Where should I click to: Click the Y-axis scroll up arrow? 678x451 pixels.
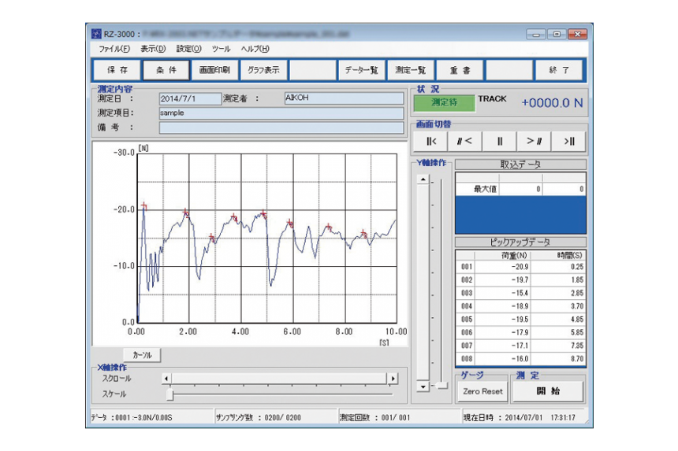point(423,179)
